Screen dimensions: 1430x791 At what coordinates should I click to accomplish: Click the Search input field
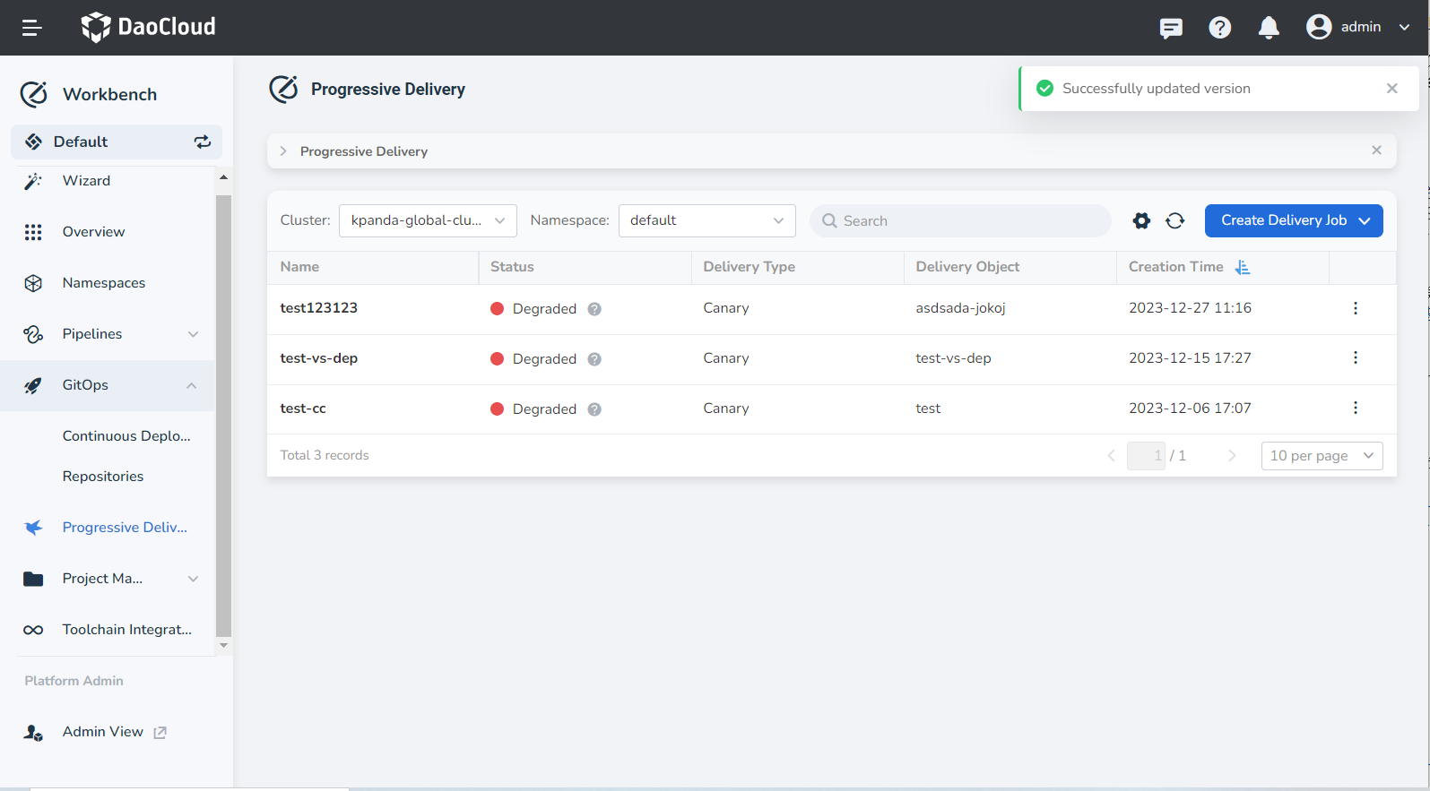click(x=968, y=221)
